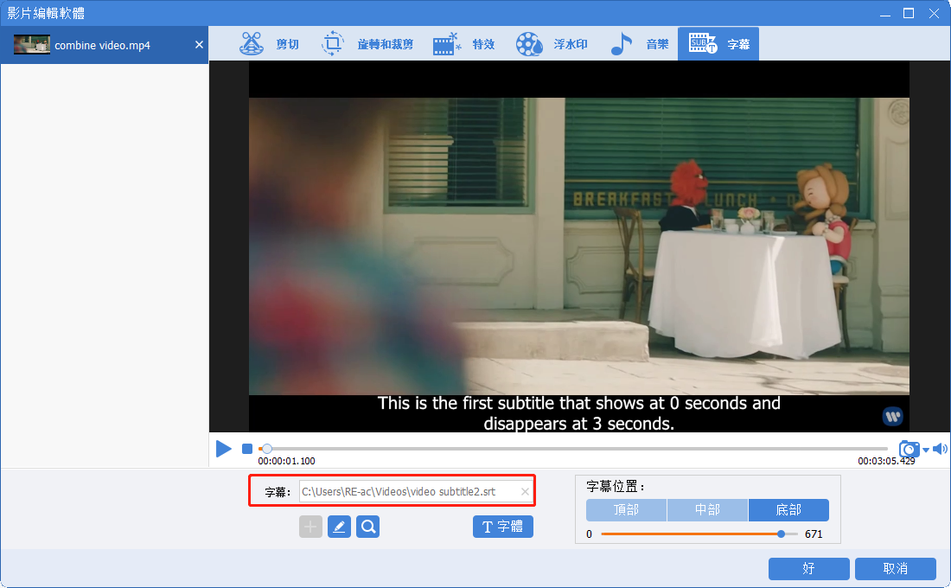951x588 pixels.
Task: Open the 旋轉和裁剪 rotate and crop tab
Action: click(x=367, y=44)
